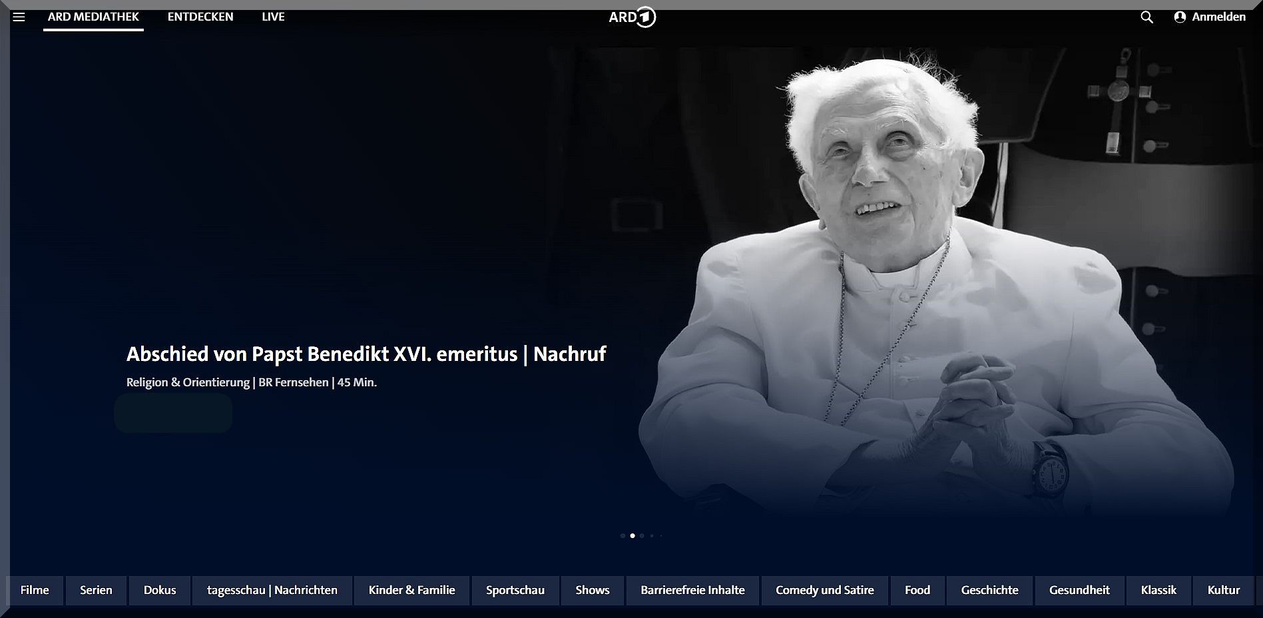This screenshot has width=1263, height=618.
Task: Select the third carousel indicator dot
Action: click(x=642, y=535)
